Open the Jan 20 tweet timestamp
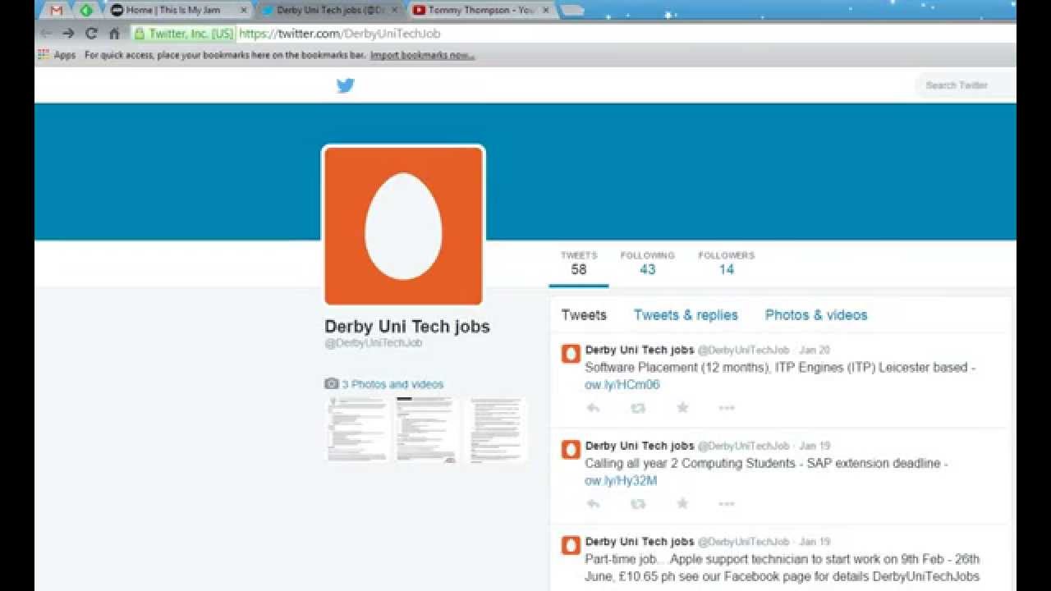 (x=815, y=350)
